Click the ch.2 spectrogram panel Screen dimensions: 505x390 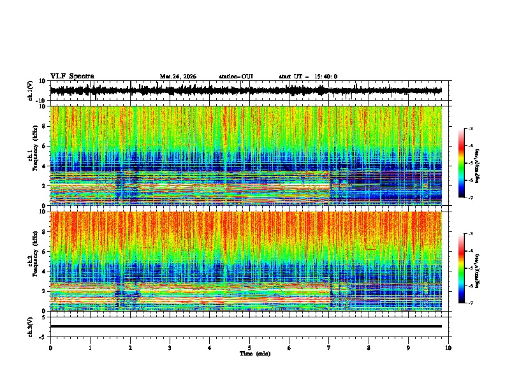click(245, 261)
